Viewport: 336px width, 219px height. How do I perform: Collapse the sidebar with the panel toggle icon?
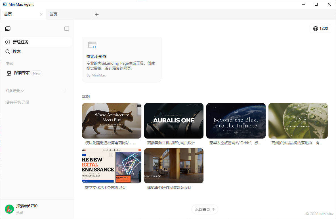pyautogui.click(x=67, y=29)
